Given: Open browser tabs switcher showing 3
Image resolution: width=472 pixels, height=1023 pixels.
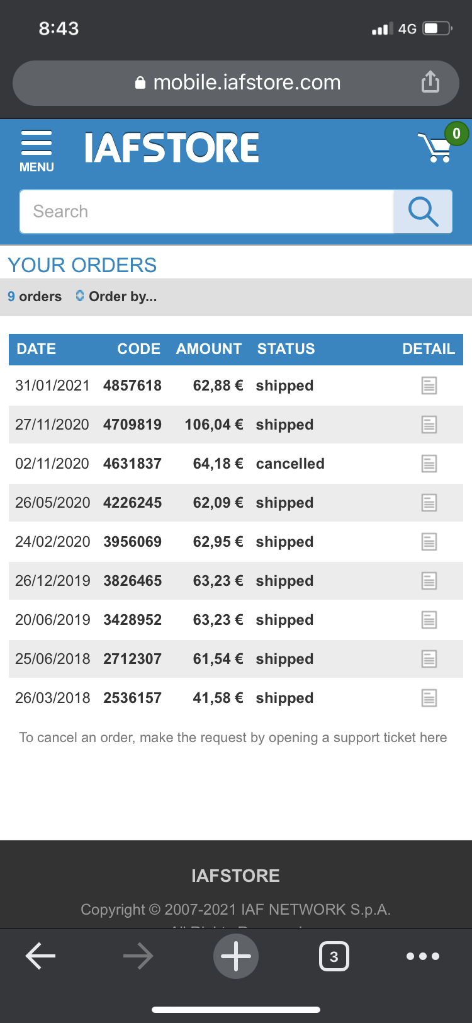Looking at the screenshot, I should click(x=334, y=956).
